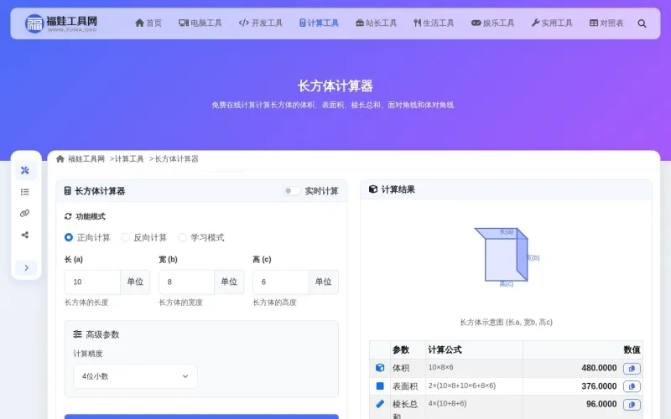Click the breadcrumb home icon
671x419 pixels.
60,158
